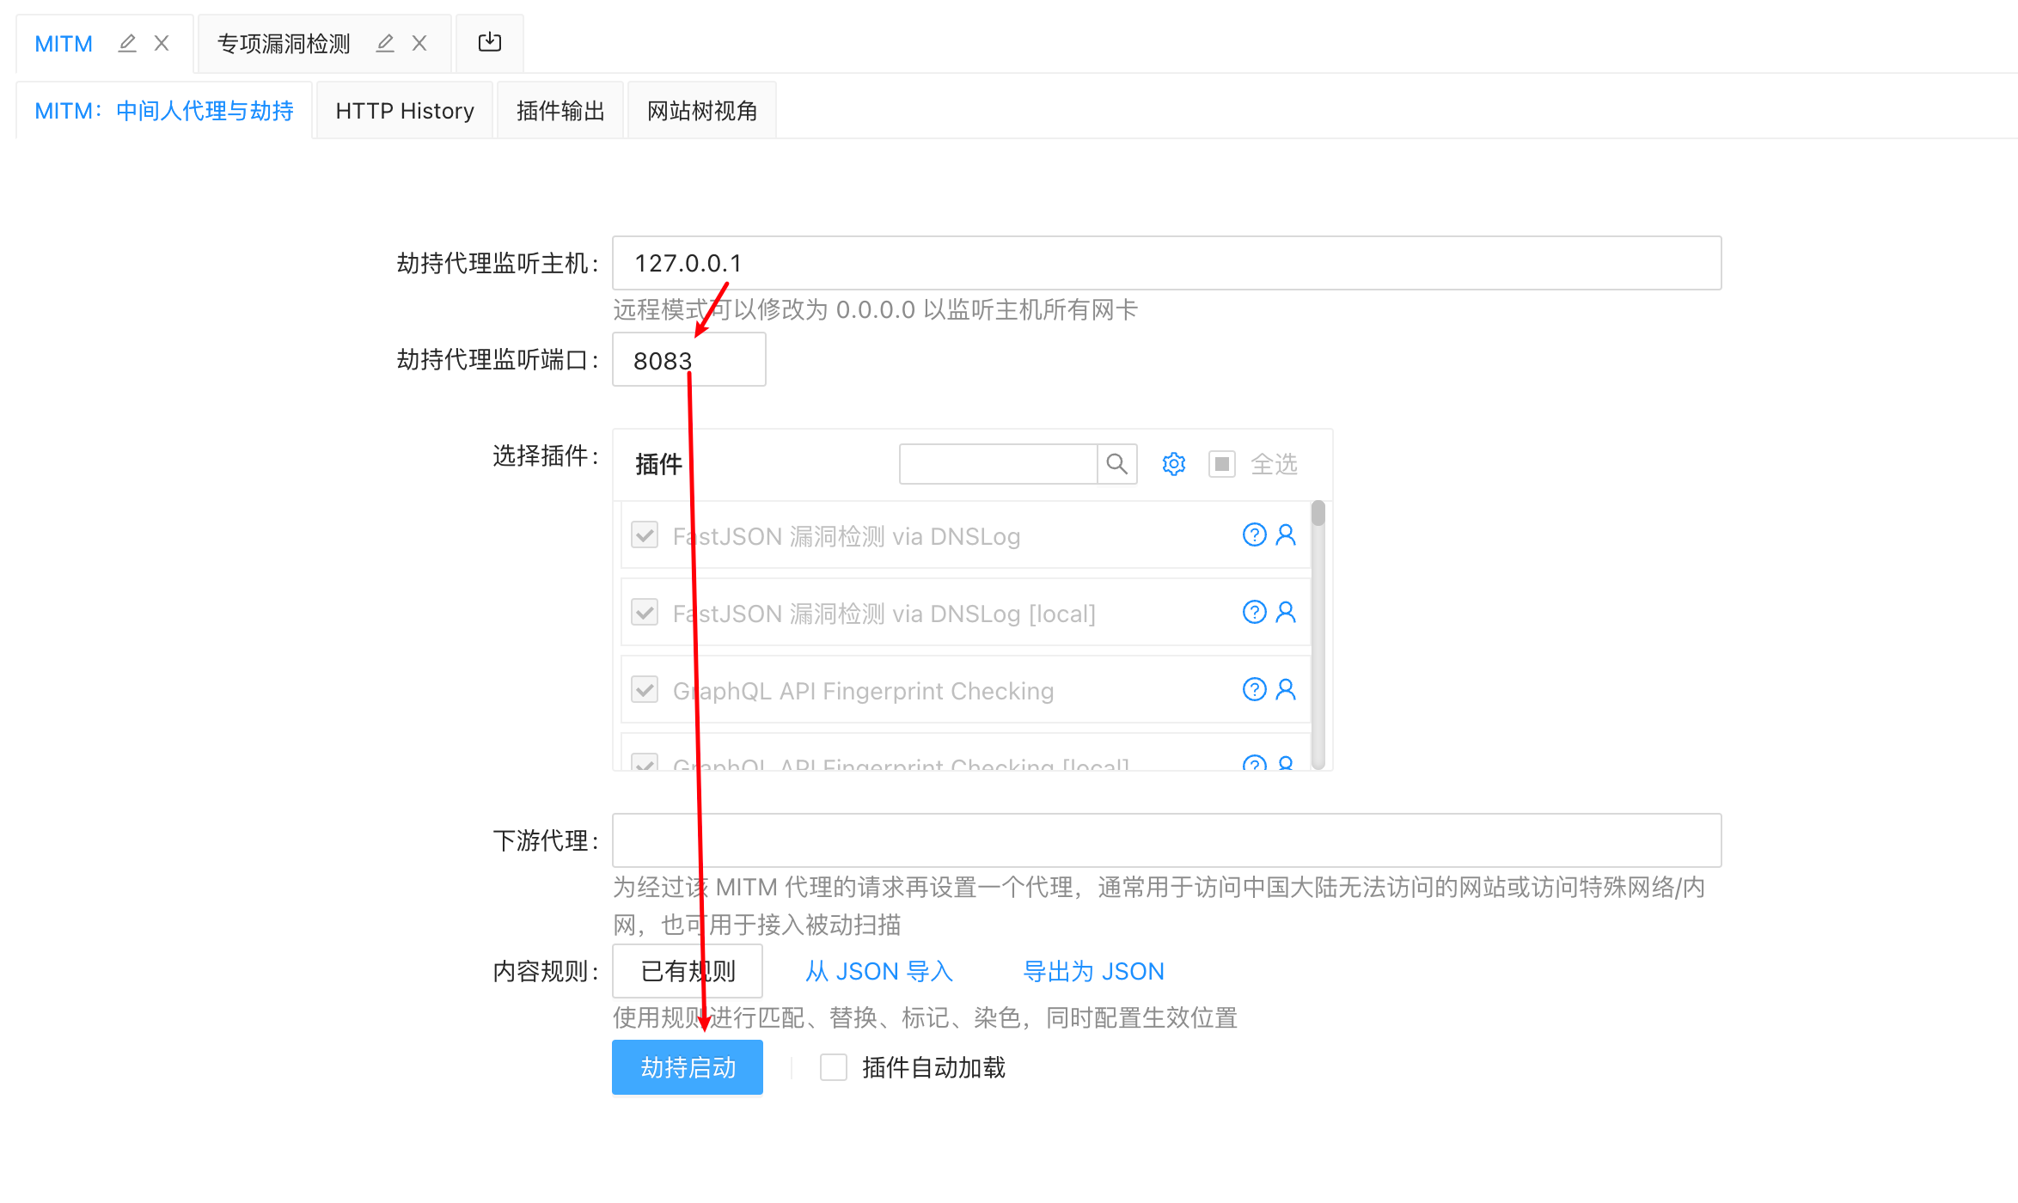Image resolution: width=2018 pixels, height=1203 pixels.
Task: Toggle FastJSON DNSLog [local] checkbox
Action: click(645, 613)
